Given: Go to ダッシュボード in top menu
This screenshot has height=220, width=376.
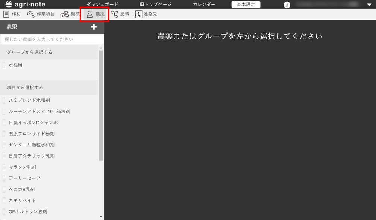Looking at the screenshot, I should coord(102,4).
